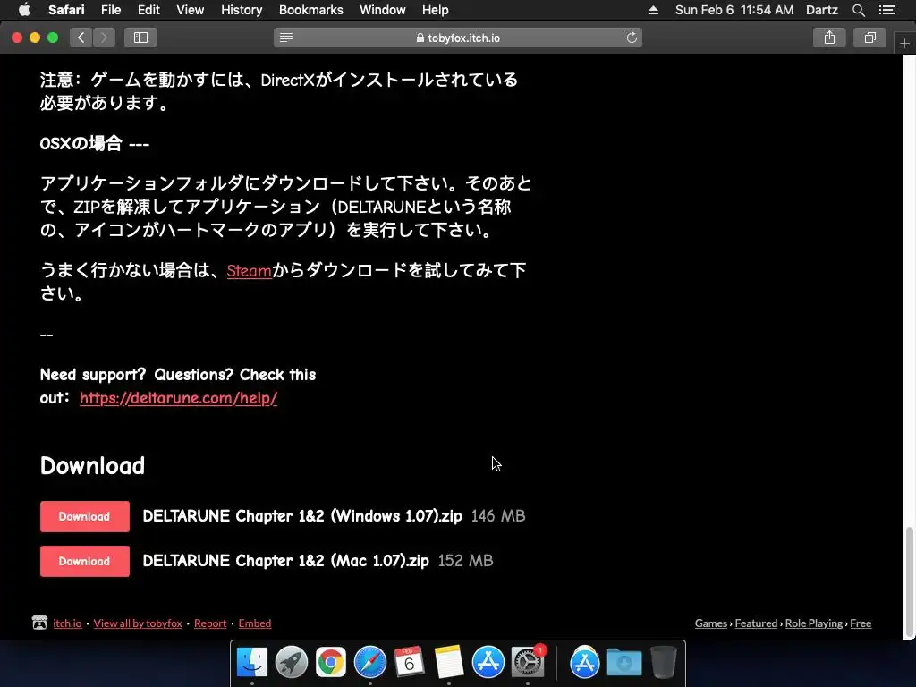
Task: Click the page vertical scrollbar thumb
Action: [x=909, y=581]
